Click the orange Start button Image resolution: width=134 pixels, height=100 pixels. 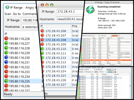tap(115, 36)
